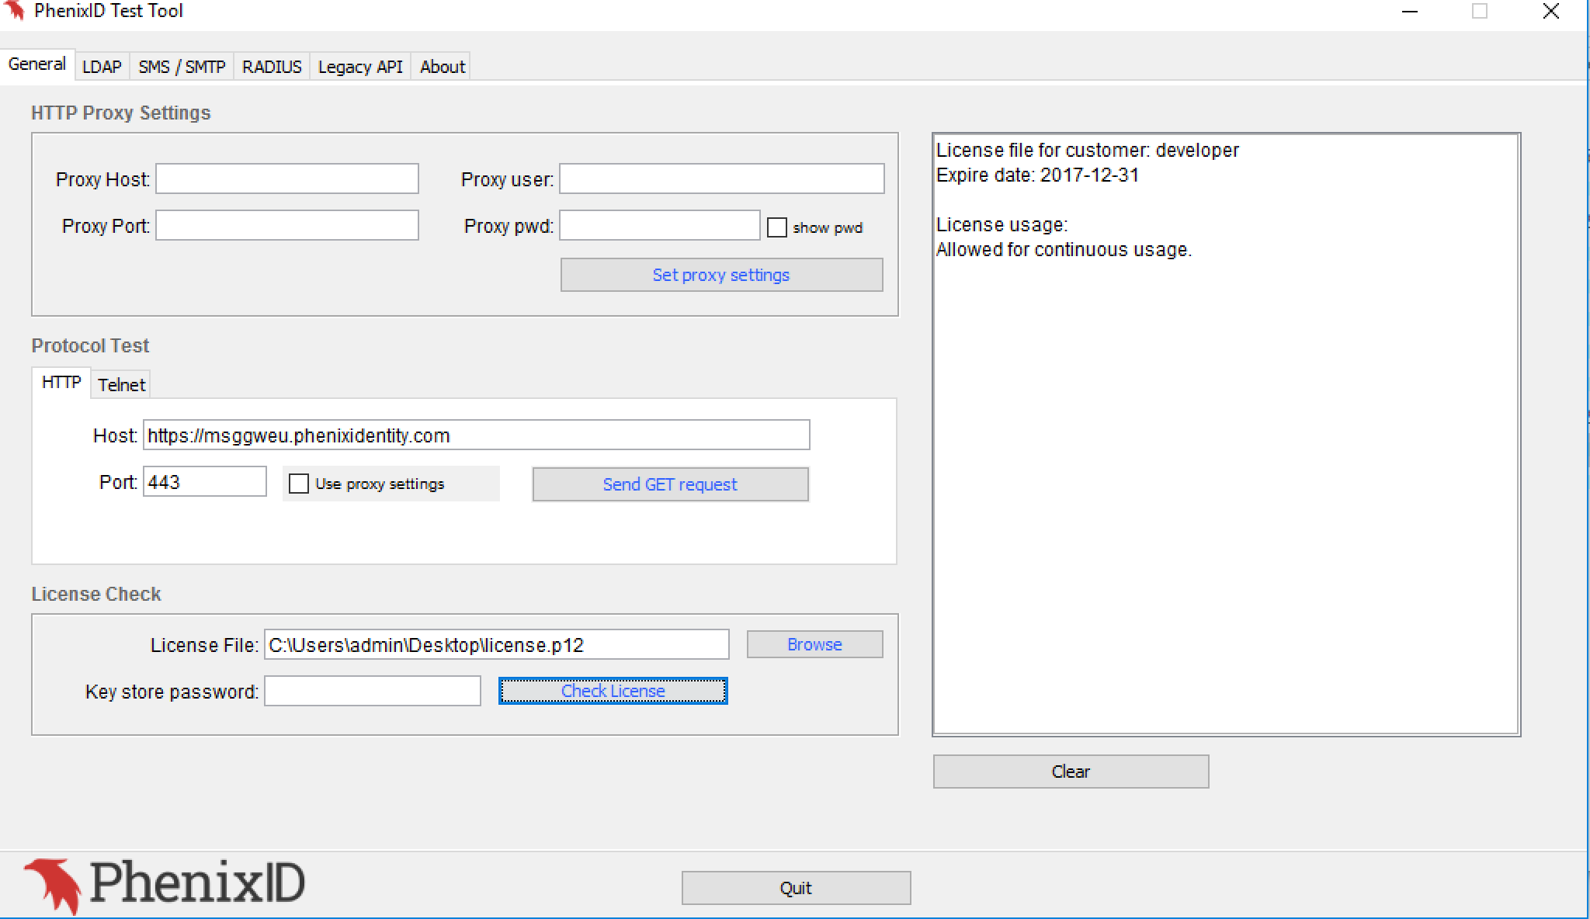Enable the show pwd checkbox

pyautogui.click(x=777, y=227)
